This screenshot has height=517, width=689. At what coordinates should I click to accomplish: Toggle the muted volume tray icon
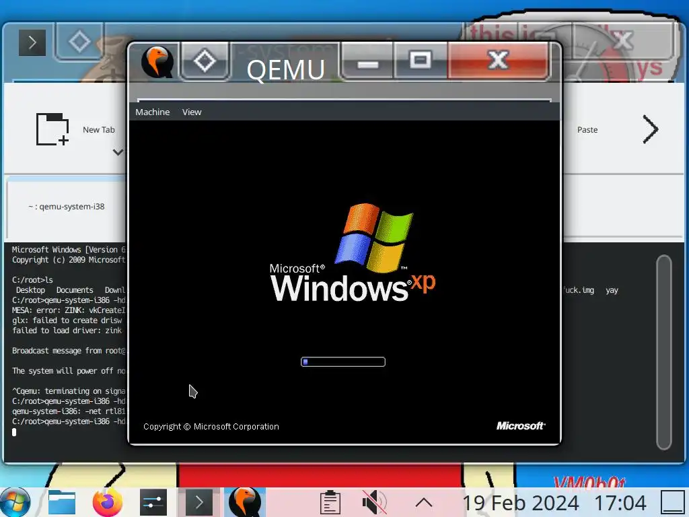(x=374, y=502)
